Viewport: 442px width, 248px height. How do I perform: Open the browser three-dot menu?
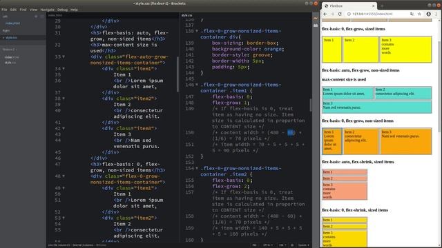[x=436, y=14]
